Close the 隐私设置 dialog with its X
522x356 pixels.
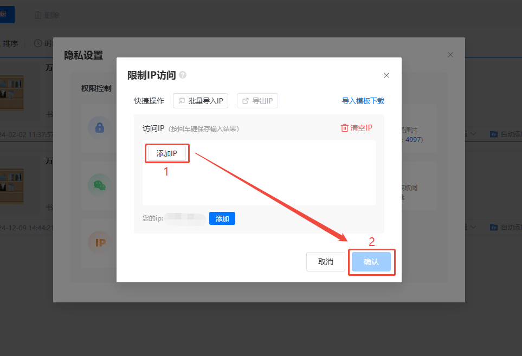click(450, 55)
